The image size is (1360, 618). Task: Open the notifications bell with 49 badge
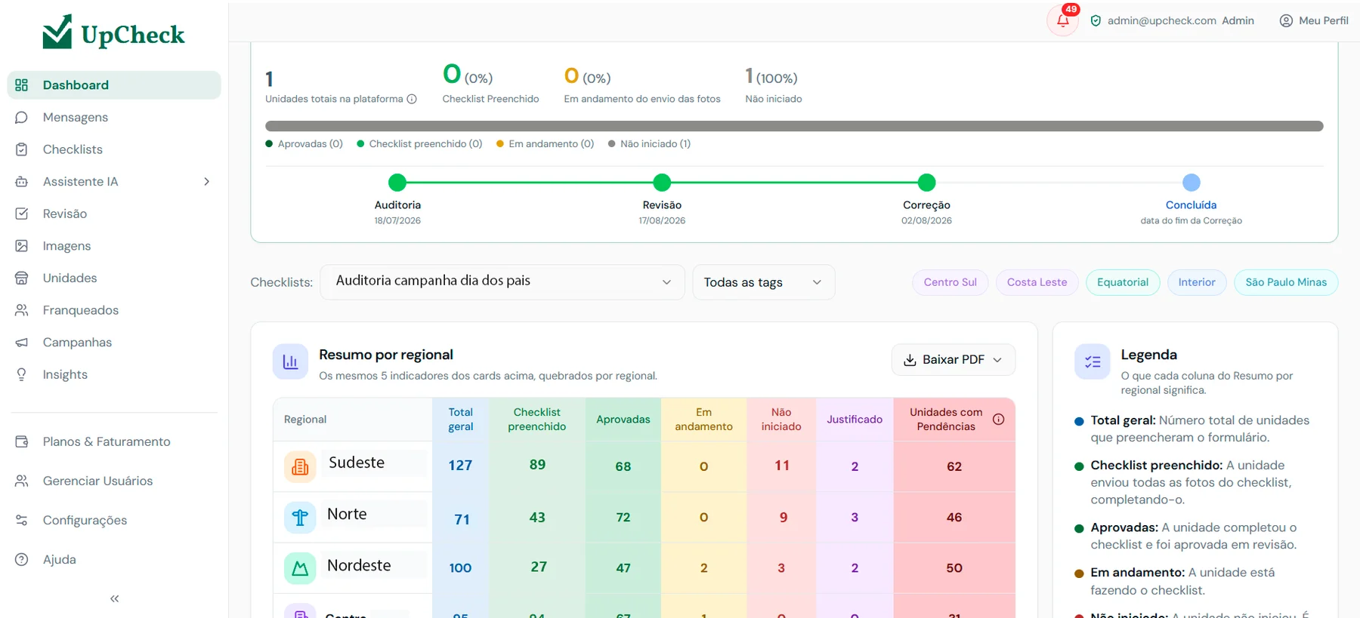click(1062, 20)
